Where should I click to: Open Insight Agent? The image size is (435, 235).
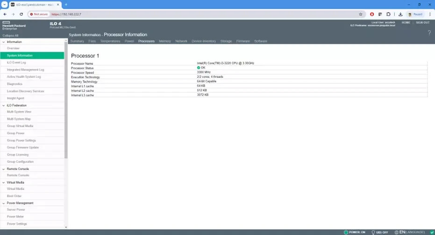32,98
